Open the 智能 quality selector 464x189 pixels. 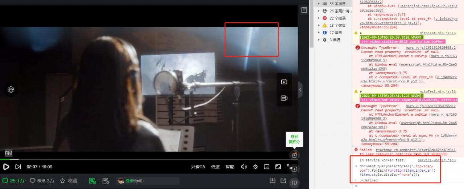click(229, 167)
